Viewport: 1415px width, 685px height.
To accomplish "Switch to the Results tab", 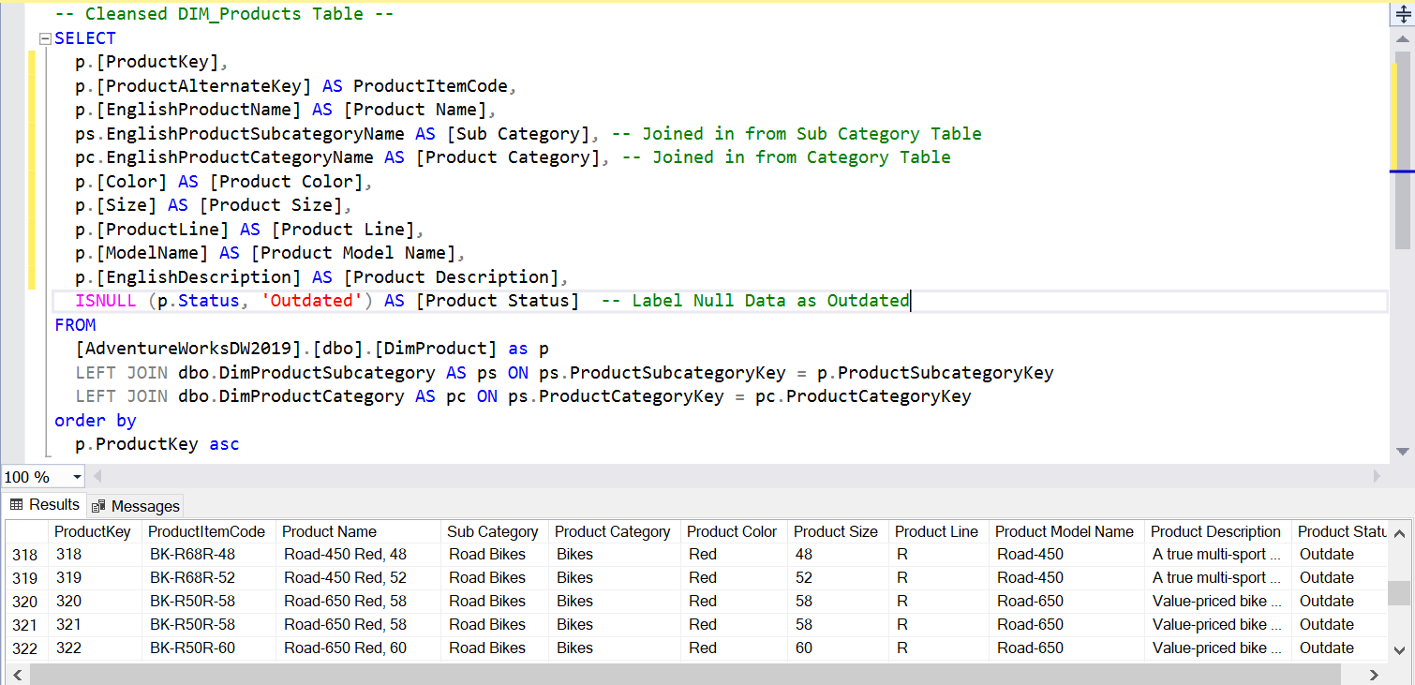I will (x=45, y=504).
